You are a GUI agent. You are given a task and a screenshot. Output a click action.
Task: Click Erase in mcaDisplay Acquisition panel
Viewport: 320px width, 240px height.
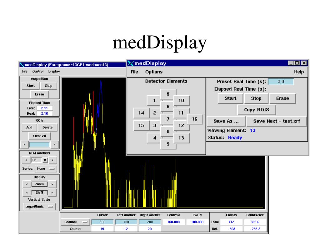coord(39,94)
